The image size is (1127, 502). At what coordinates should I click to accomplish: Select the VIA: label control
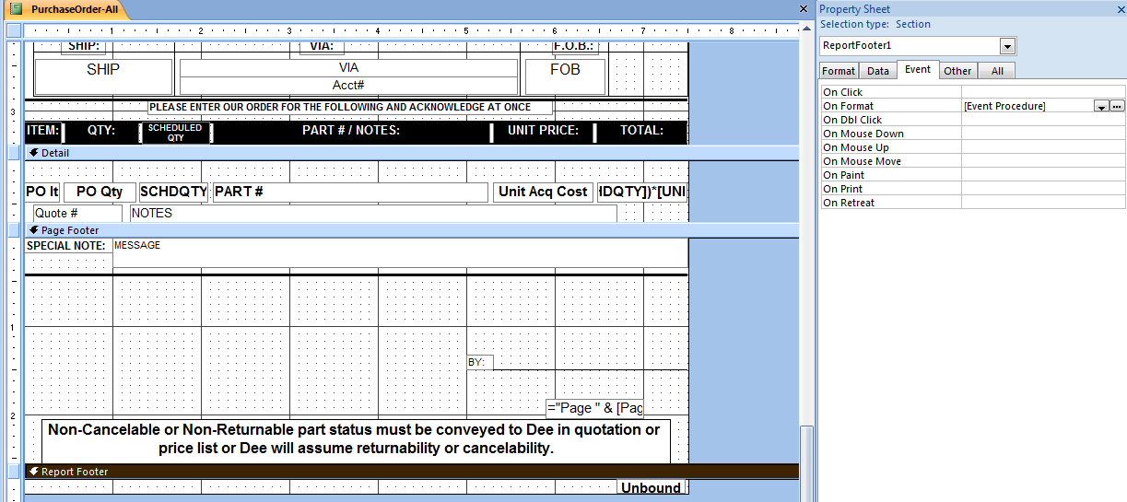point(322,46)
